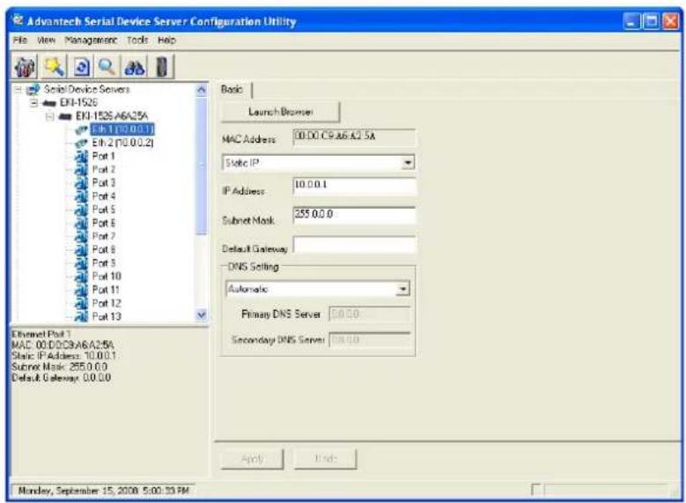Click the port icon beside Port 10
This screenshot has width=686, height=503.
coord(81,277)
